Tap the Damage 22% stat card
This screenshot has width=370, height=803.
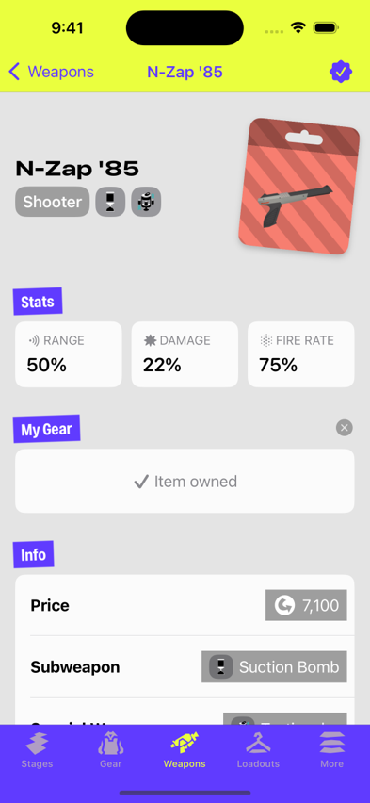[x=185, y=354]
